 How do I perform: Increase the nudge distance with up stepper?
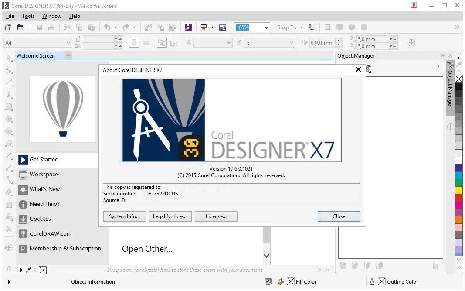click(339, 41)
